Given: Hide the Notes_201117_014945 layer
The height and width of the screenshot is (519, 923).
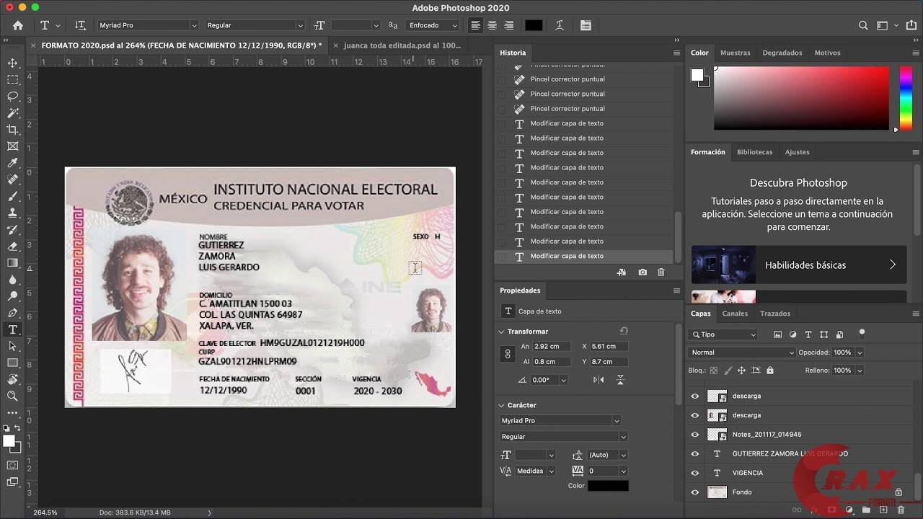Looking at the screenshot, I should [x=695, y=433].
